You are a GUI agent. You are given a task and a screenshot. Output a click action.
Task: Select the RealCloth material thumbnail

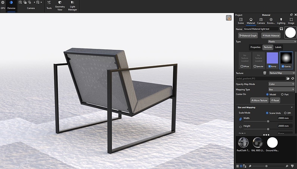[243, 142]
